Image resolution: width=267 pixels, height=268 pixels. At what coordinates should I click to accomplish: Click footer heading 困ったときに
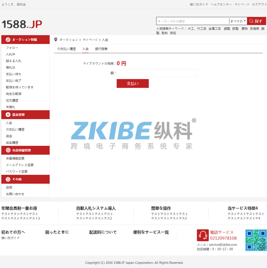tap(57, 232)
